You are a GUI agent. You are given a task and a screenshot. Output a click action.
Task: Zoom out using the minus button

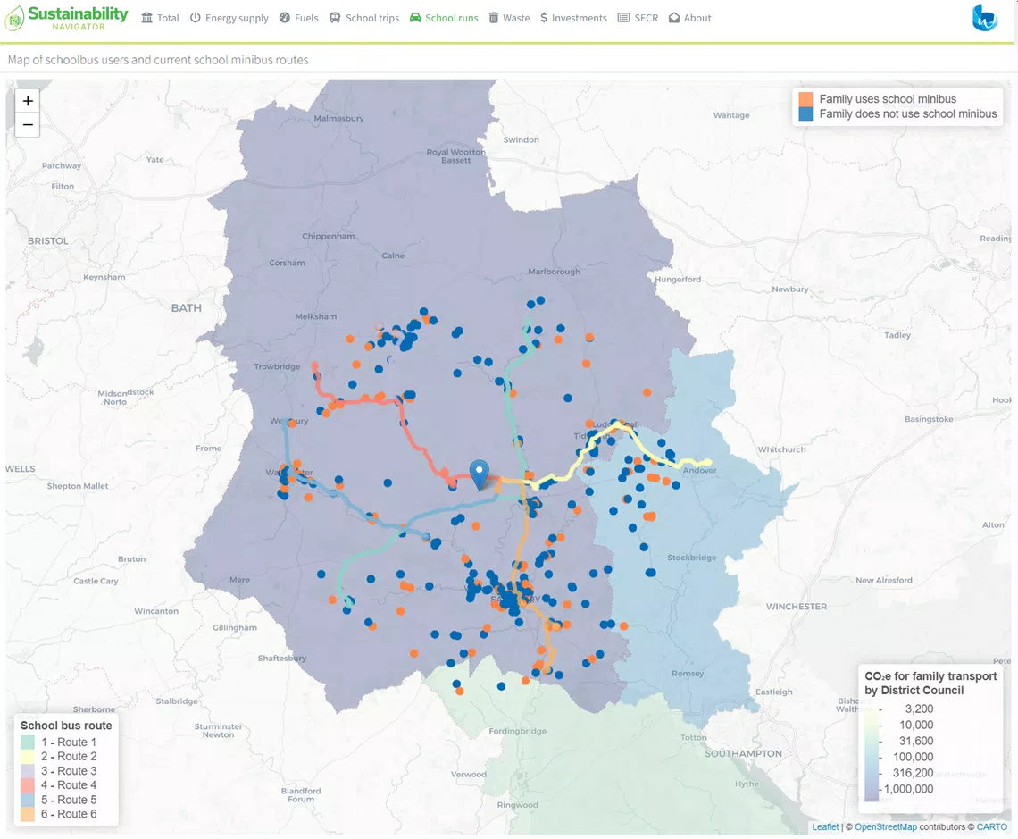(x=27, y=124)
